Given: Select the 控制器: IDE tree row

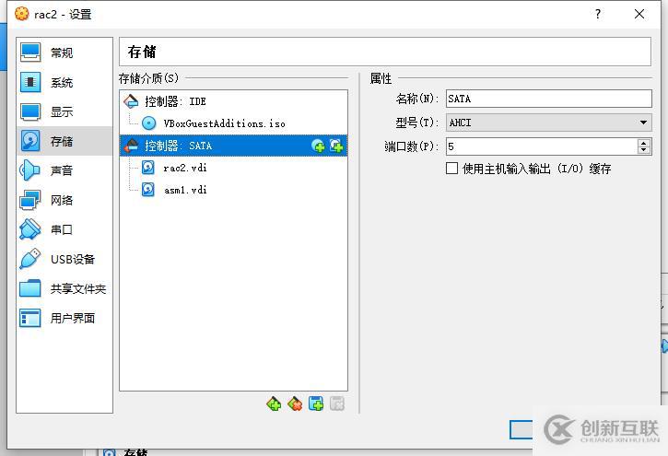Looking at the screenshot, I should [233, 101].
